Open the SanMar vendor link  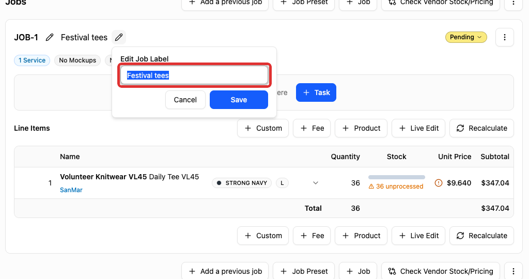(71, 190)
